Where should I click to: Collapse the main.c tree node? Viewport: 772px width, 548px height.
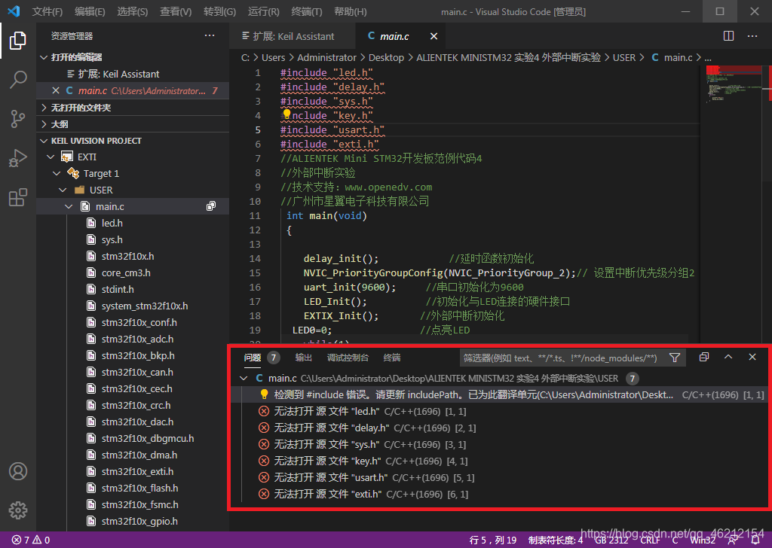pos(69,206)
